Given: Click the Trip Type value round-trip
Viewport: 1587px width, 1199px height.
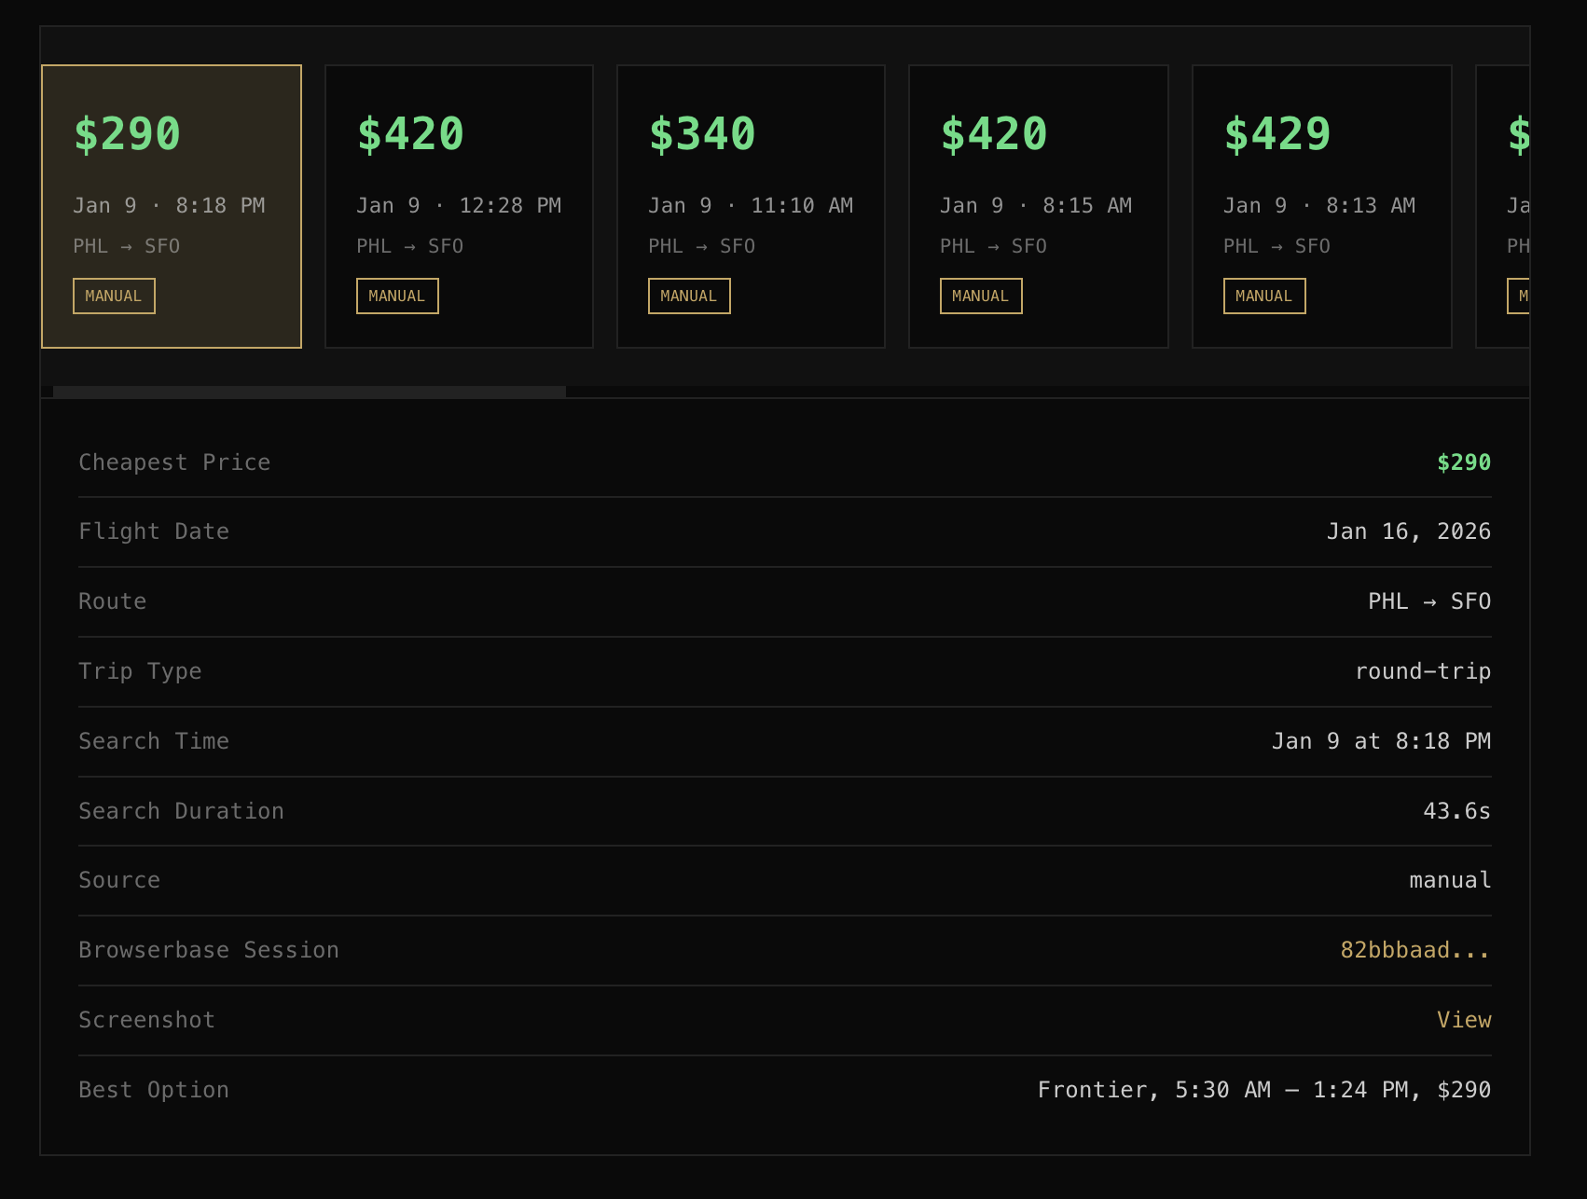Looking at the screenshot, I should 1422,671.
